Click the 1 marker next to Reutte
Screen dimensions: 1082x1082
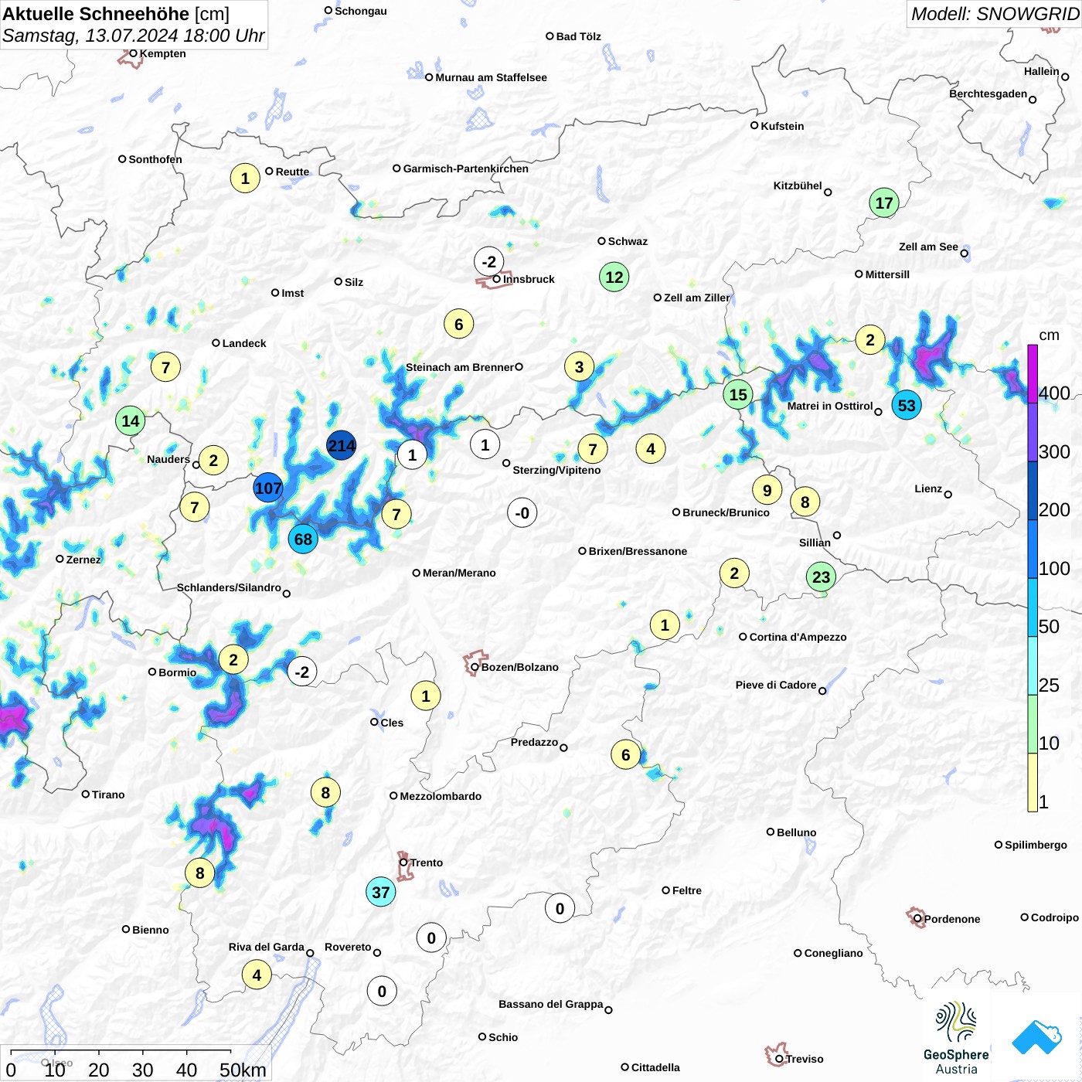pyautogui.click(x=245, y=179)
